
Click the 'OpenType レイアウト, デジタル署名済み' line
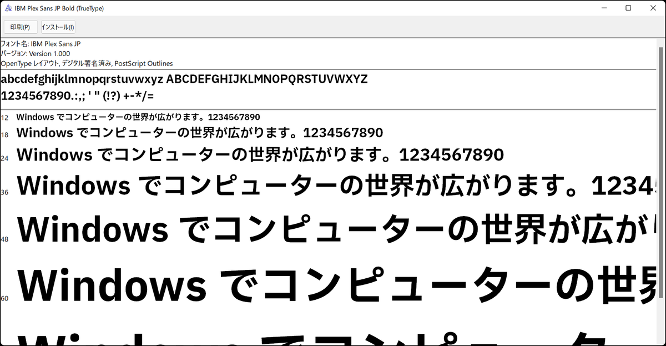87,64
